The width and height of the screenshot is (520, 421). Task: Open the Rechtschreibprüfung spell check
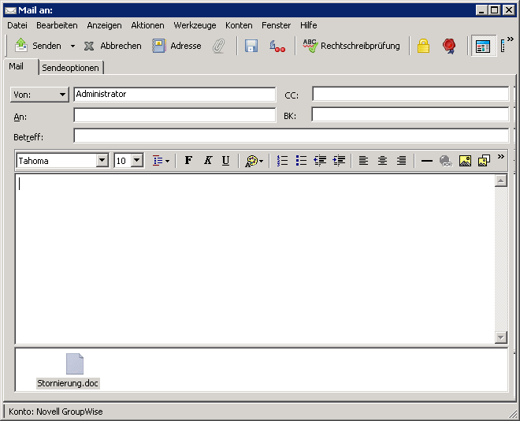click(351, 46)
